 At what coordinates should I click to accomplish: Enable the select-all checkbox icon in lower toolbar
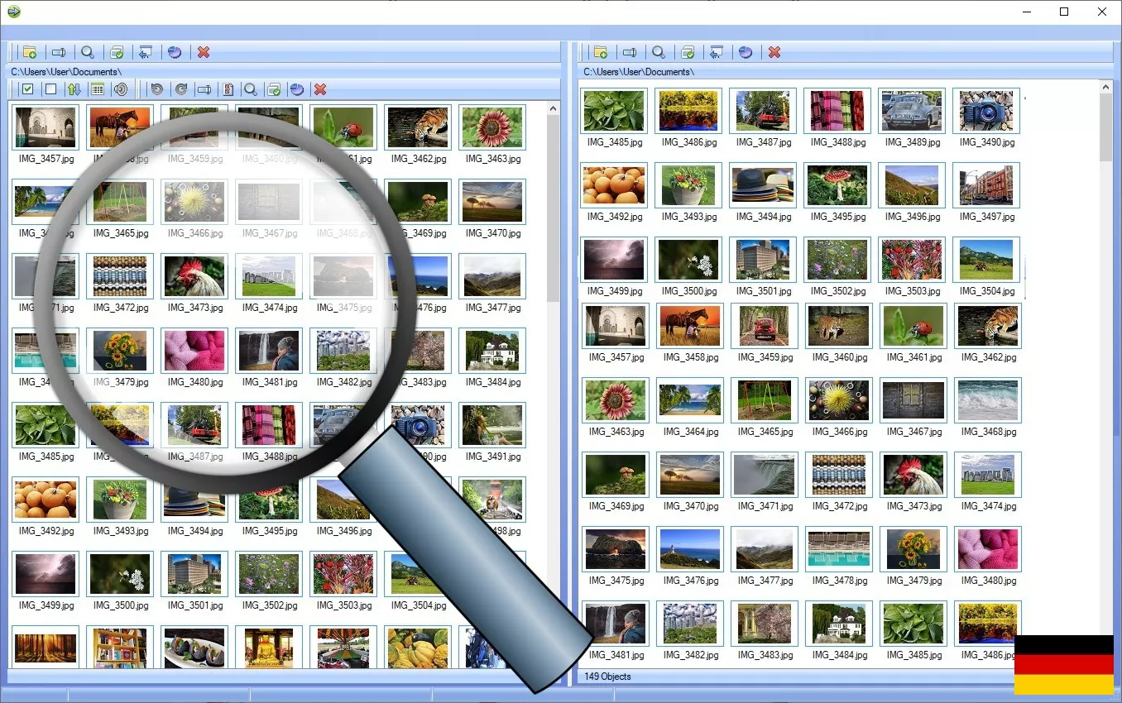[27, 88]
